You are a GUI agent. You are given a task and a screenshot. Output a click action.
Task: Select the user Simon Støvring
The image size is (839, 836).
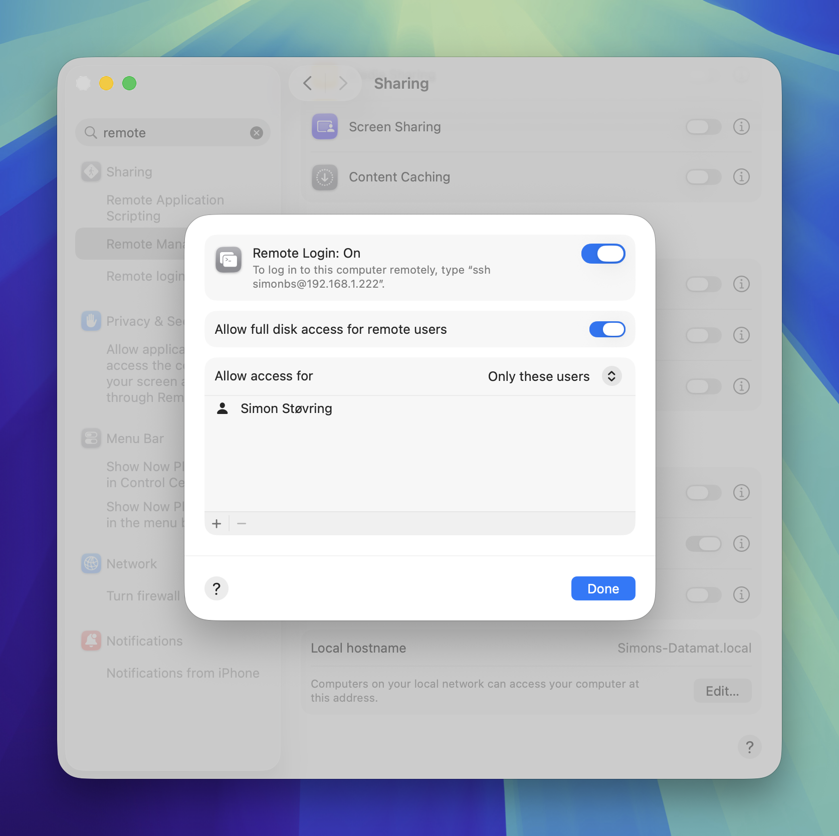pyautogui.click(x=286, y=408)
